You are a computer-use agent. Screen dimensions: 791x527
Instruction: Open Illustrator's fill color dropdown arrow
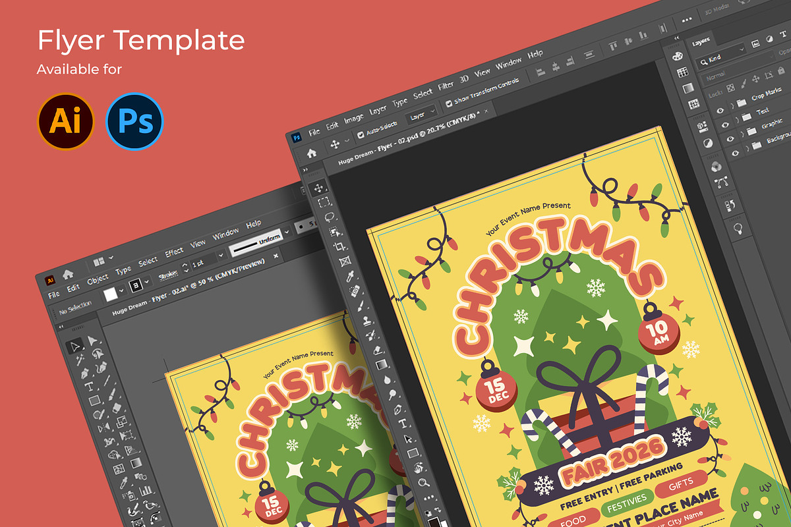tap(123, 290)
